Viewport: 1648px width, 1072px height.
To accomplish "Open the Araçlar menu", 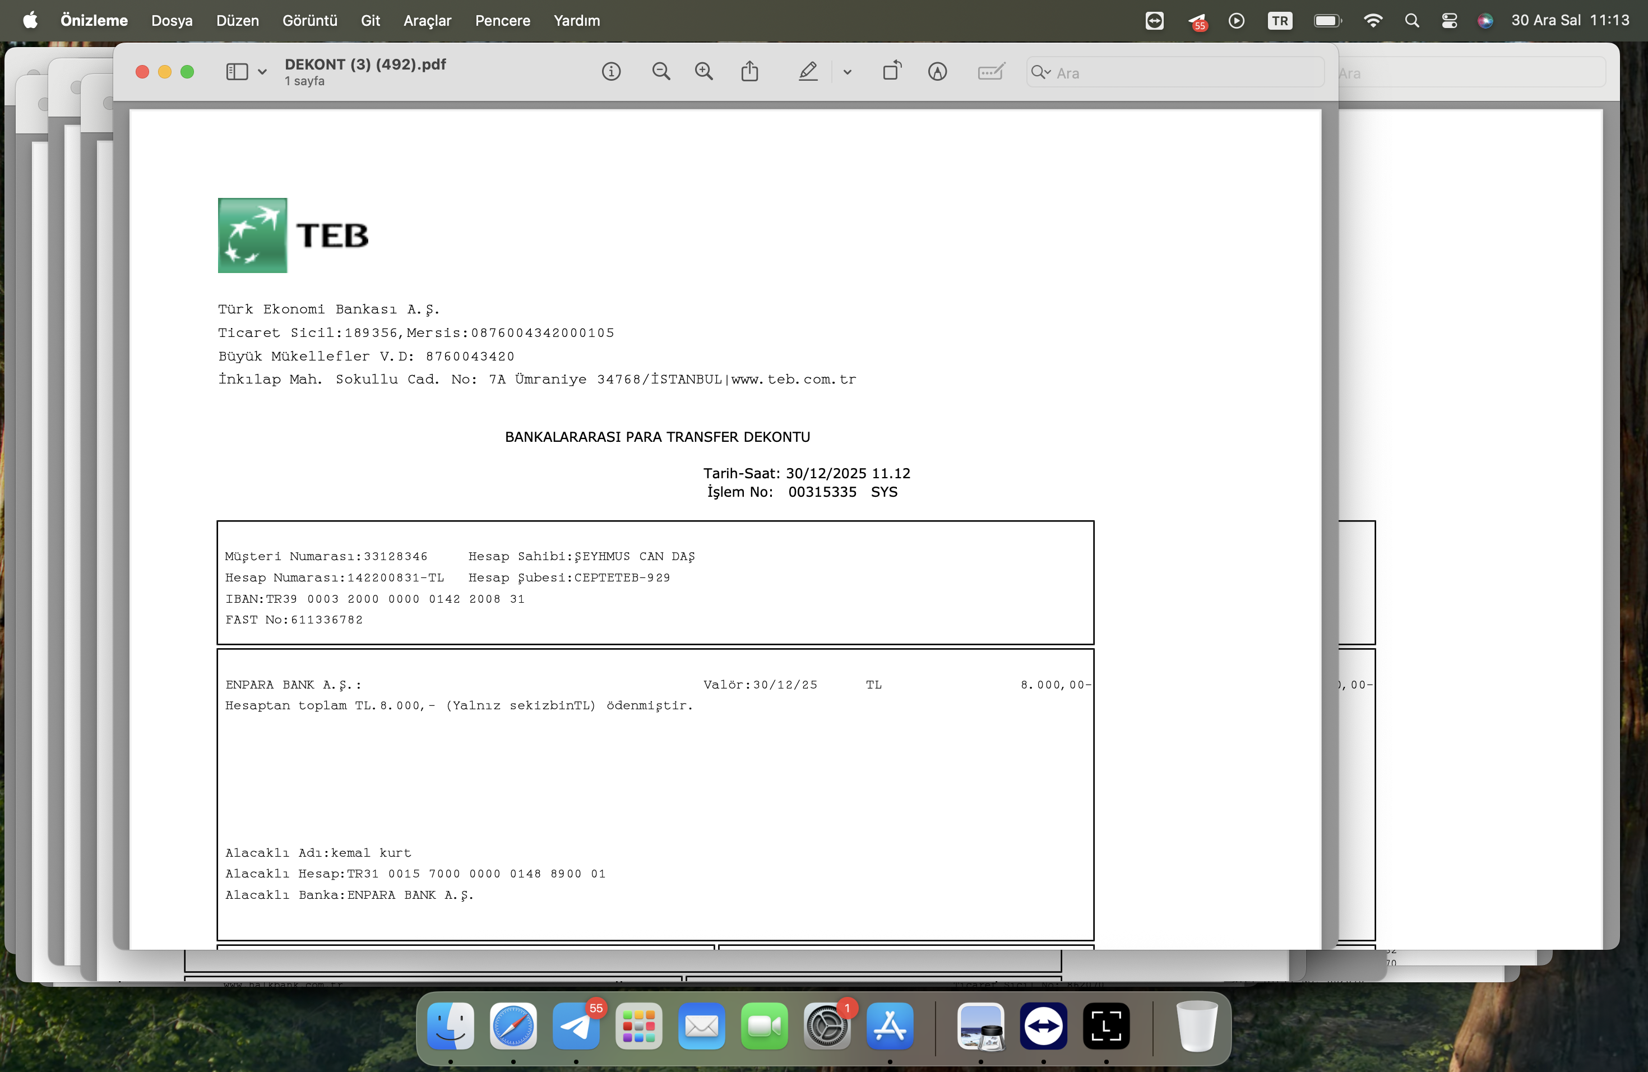I will coord(427,21).
